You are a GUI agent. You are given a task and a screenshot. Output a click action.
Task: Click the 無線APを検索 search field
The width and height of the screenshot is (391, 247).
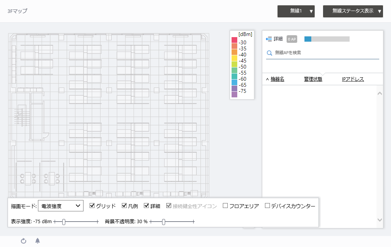click(x=323, y=53)
